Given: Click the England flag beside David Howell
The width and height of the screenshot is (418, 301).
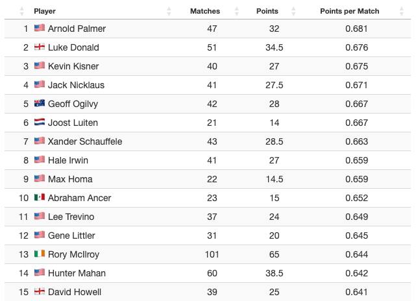Looking at the screenshot, I should [x=40, y=292].
